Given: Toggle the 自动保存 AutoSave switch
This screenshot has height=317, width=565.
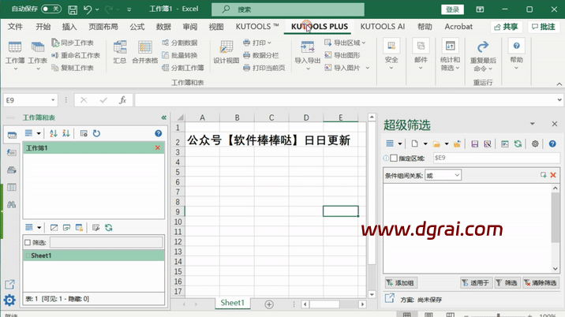Looking at the screenshot, I should pos(51,9).
